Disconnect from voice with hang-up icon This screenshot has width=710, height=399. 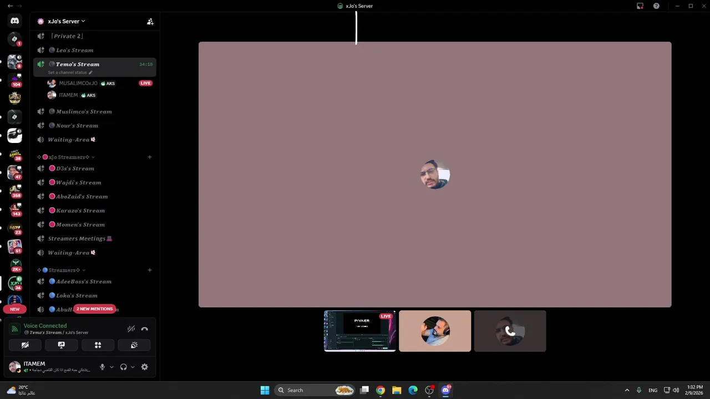pos(145,329)
